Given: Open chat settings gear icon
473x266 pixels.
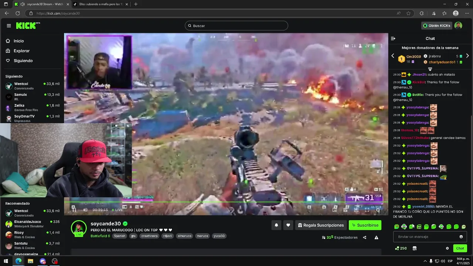Looking at the screenshot, I should pos(447,248).
